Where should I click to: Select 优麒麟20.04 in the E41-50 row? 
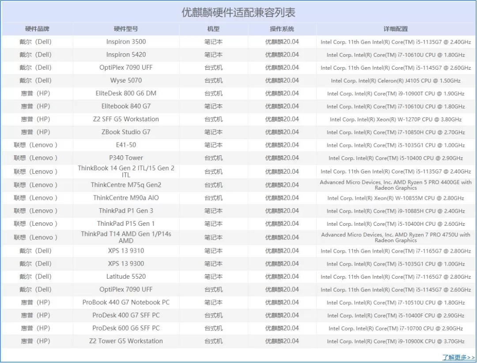pyautogui.click(x=282, y=145)
